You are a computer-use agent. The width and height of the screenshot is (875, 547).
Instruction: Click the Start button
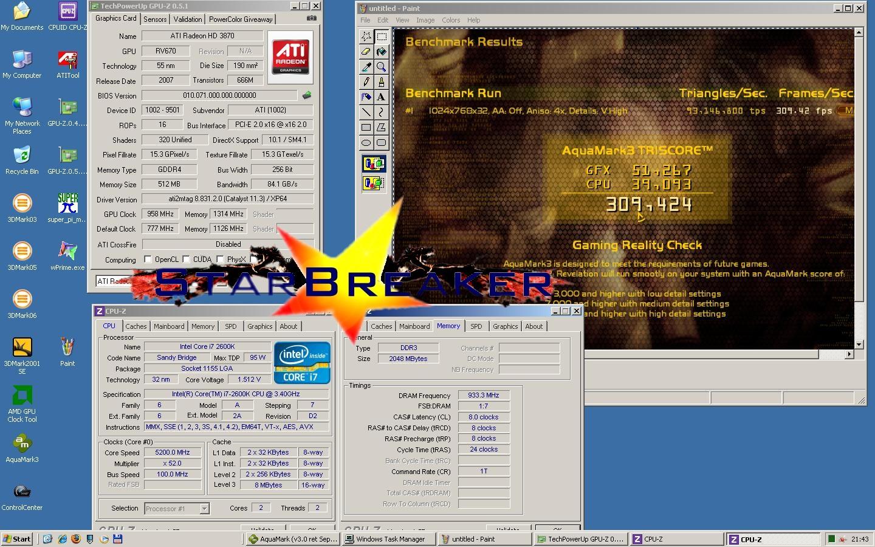(18, 539)
